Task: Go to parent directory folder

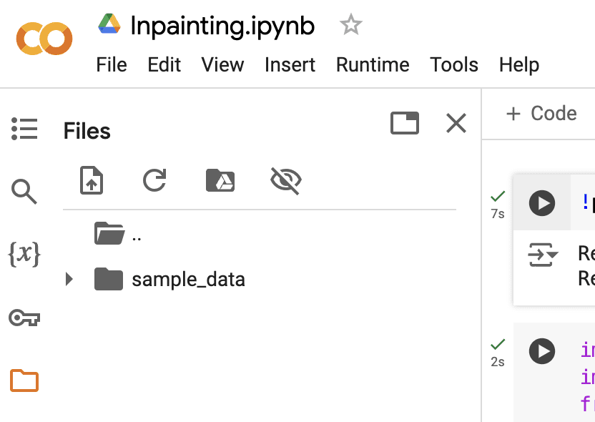Action: (117, 233)
